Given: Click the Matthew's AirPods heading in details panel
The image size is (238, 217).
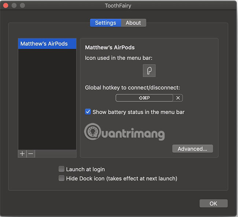Looking at the screenshot, I should pyautogui.click(x=110, y=47).
